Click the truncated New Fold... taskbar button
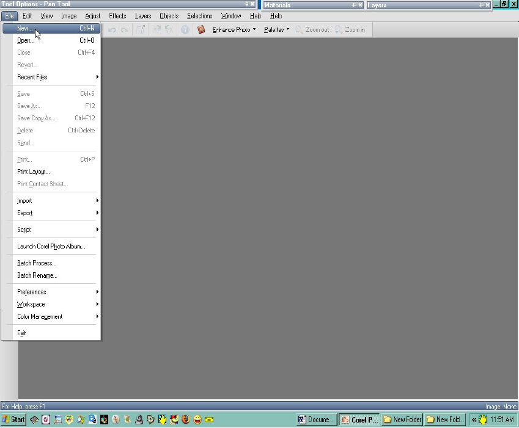Image resolution: width=519 pixels, height=428 pixels. pyautogui.click(x=445, y=419)
